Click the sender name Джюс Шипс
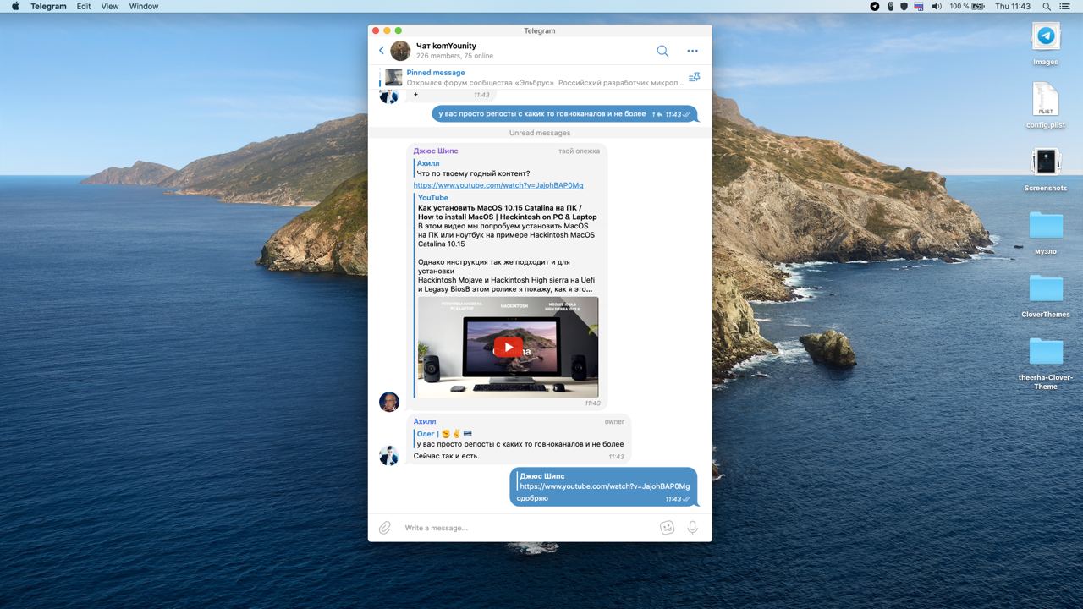The image size is (1083, 609). [x=436, y=151]
